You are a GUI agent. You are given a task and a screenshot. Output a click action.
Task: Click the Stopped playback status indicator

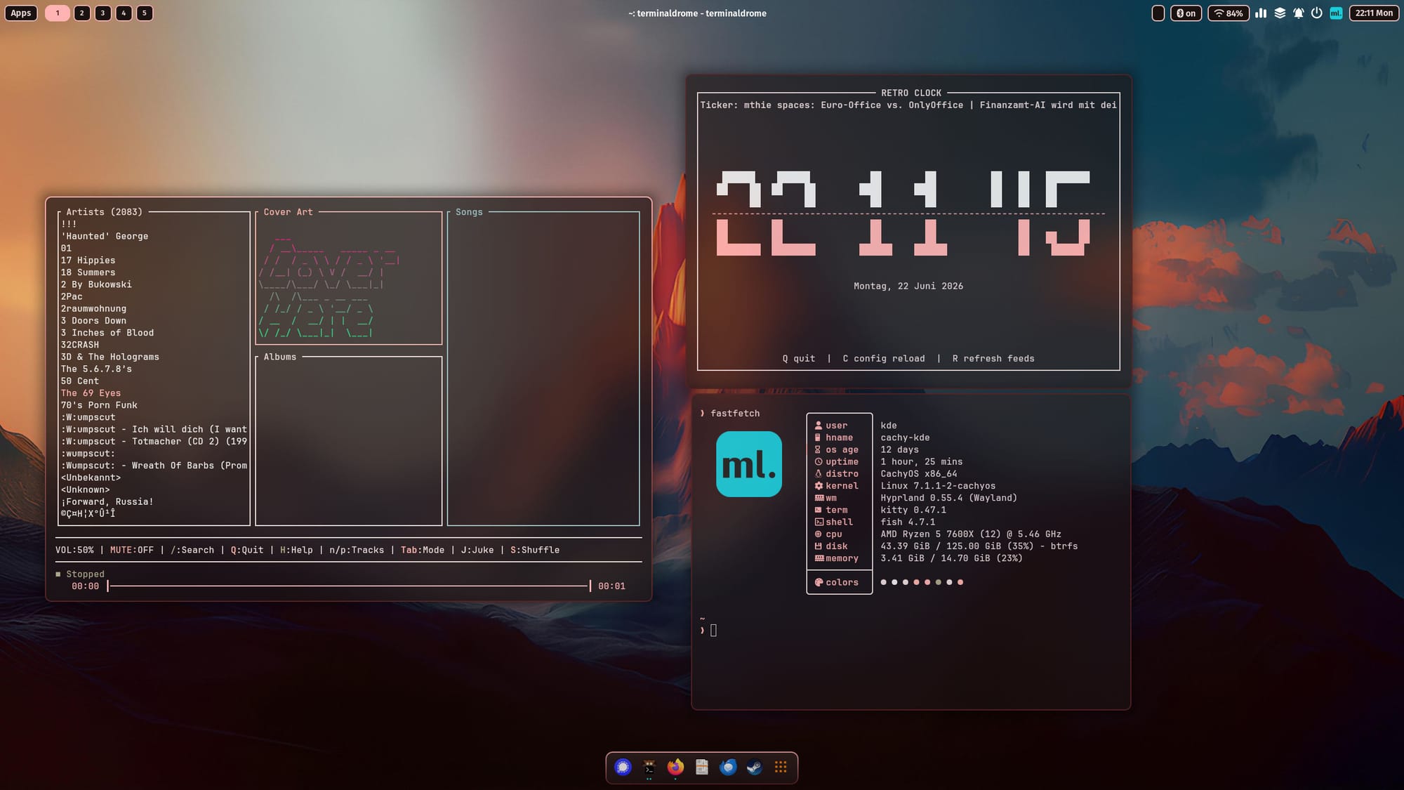[80, 574]
